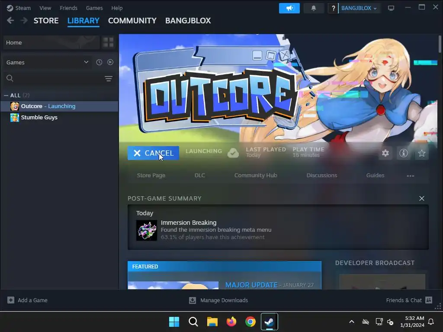443x332 pixels.
Task: Open Outcore Discussions link
Action: pos(322,176)
